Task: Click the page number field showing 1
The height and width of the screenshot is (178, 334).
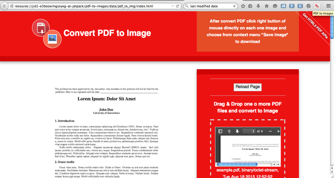Action: [x=249, y=131]
